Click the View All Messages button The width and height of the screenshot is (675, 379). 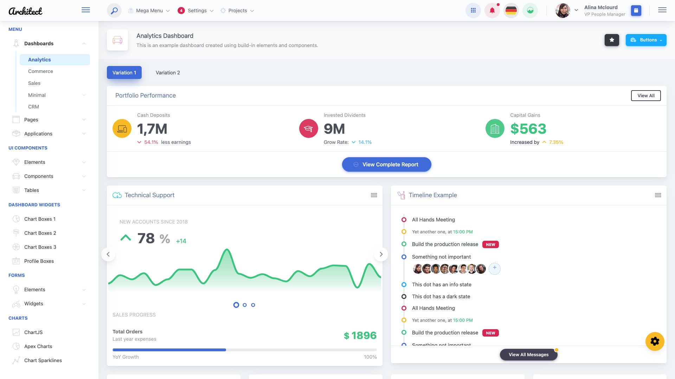[528, 354]
